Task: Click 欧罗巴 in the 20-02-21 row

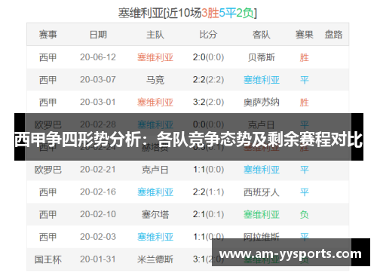Action: click(48, 170)
